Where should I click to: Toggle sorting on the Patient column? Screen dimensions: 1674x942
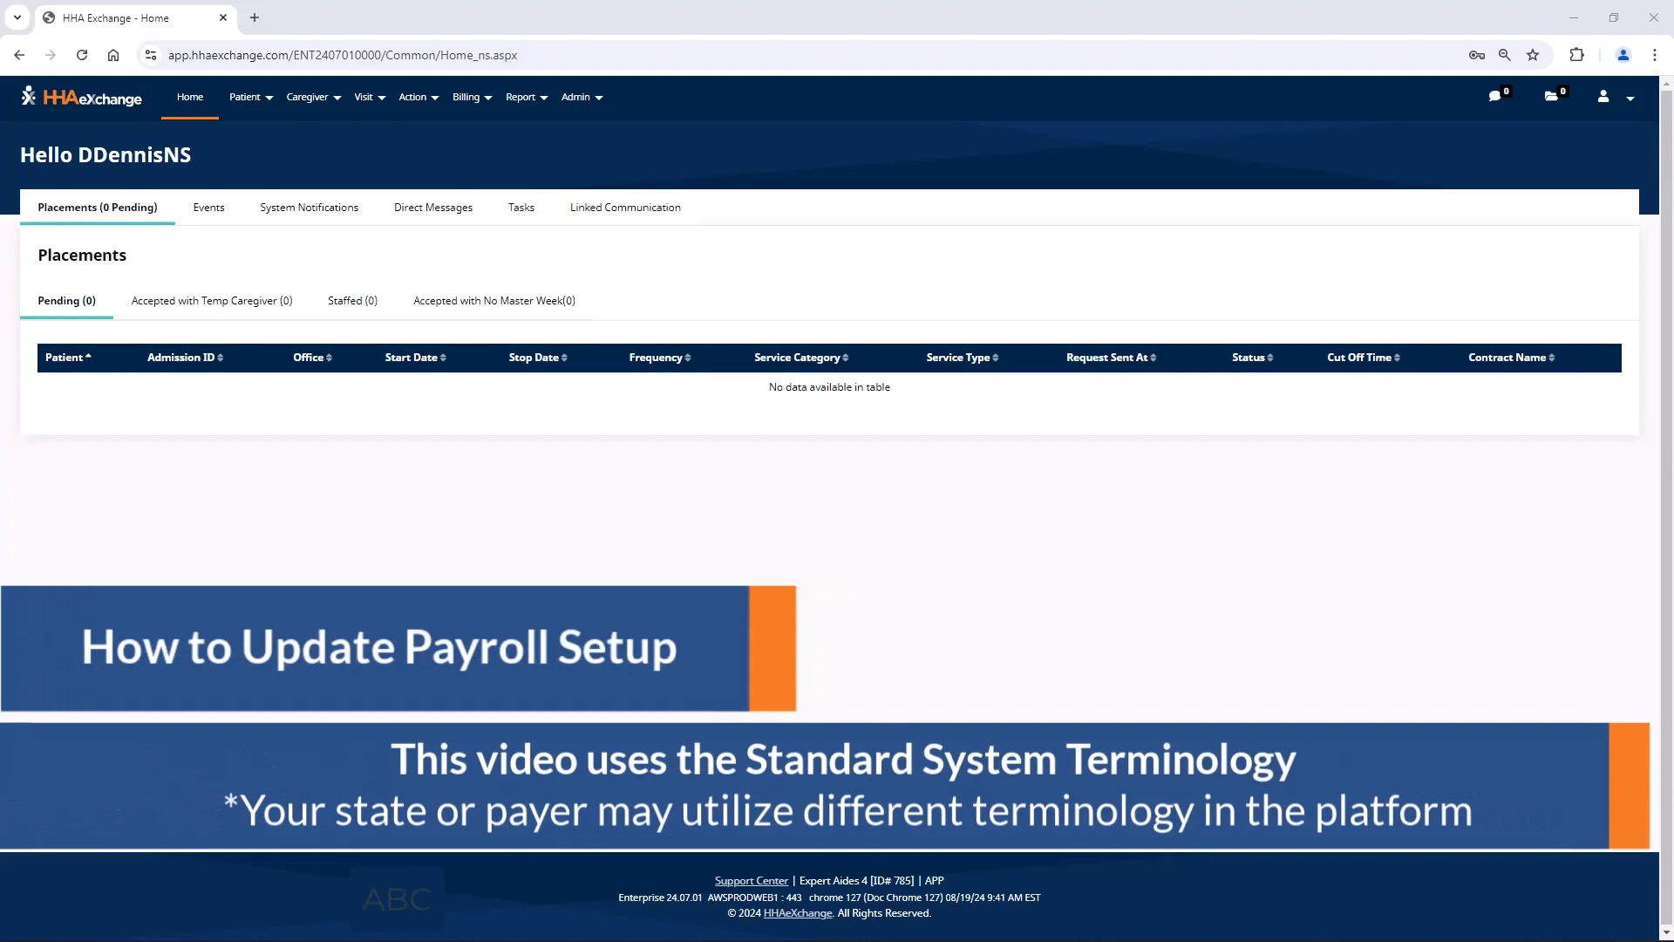(x=68, y=358)
